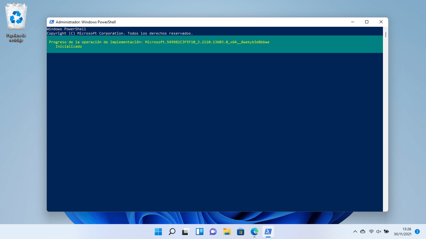Image resolution: width=426 pixels, height=239 pixels.
Task: Open Microsoft Store from the taskbar
Action: pyautogui.click(x=240, y=232)
